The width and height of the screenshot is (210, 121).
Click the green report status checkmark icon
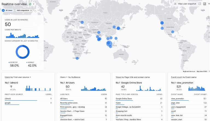coord(30,4)
